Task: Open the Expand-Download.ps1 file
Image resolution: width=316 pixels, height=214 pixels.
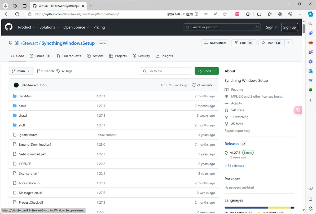Action: [x=35, y=145]
